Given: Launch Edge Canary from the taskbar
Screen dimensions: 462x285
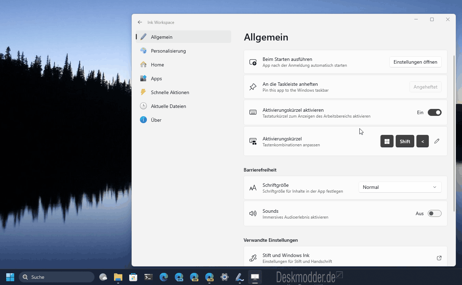Looking at the screenshot, I should click(x=209, y=277).
